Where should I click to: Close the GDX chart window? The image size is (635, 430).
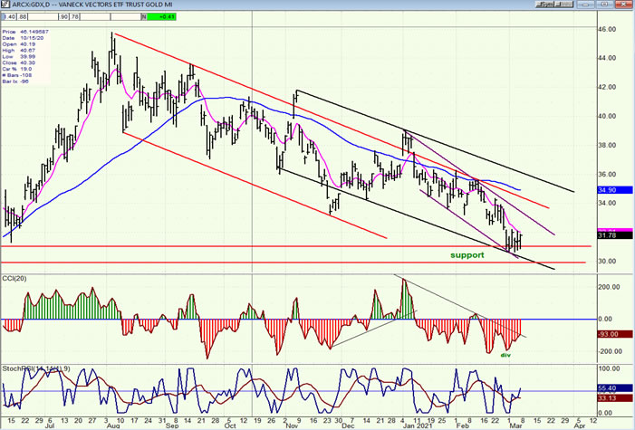(x=624, y=5)
